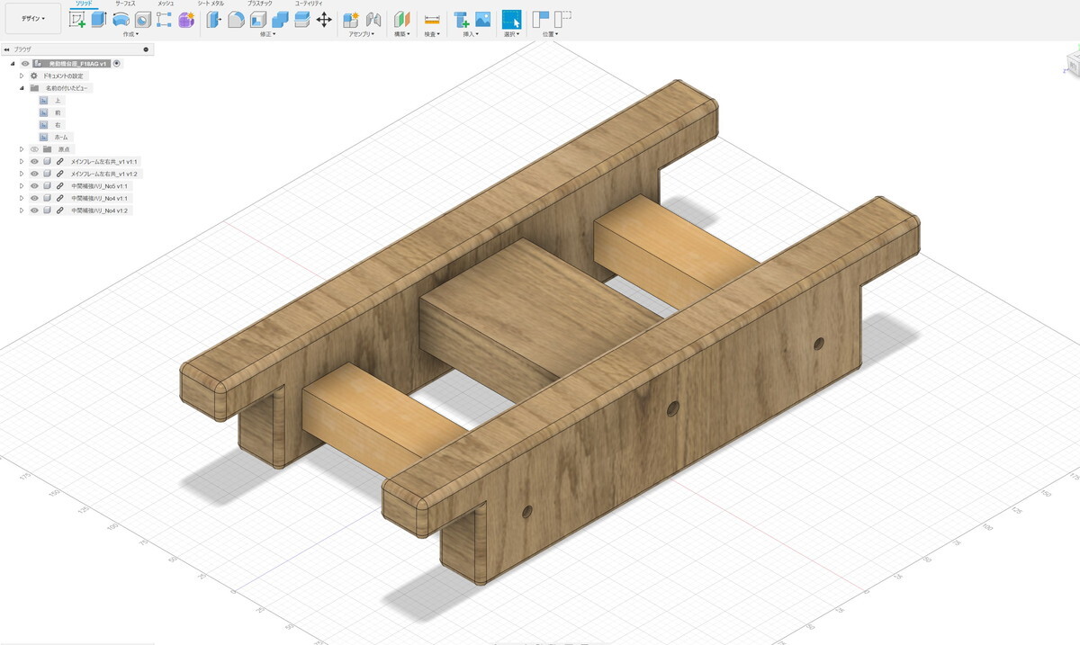Image resolution: width=1080 pixels, height=645 pixels.
Task: Switch to the サーフェス tab
Action: [125, 4]
